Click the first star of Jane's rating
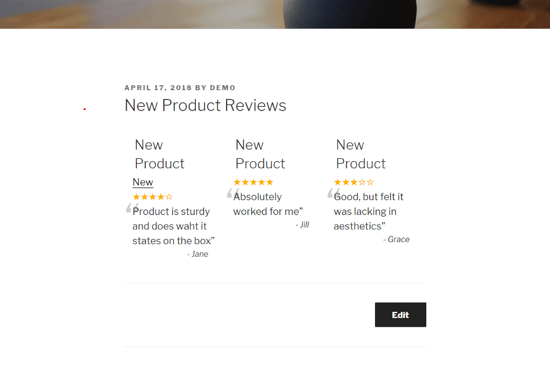This screenshot has height=380, width=550. point(135,196)
